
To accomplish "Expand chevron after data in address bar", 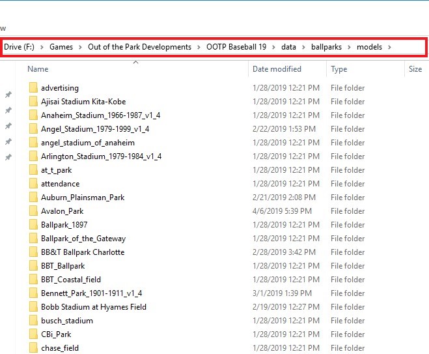I will (303, 47).
